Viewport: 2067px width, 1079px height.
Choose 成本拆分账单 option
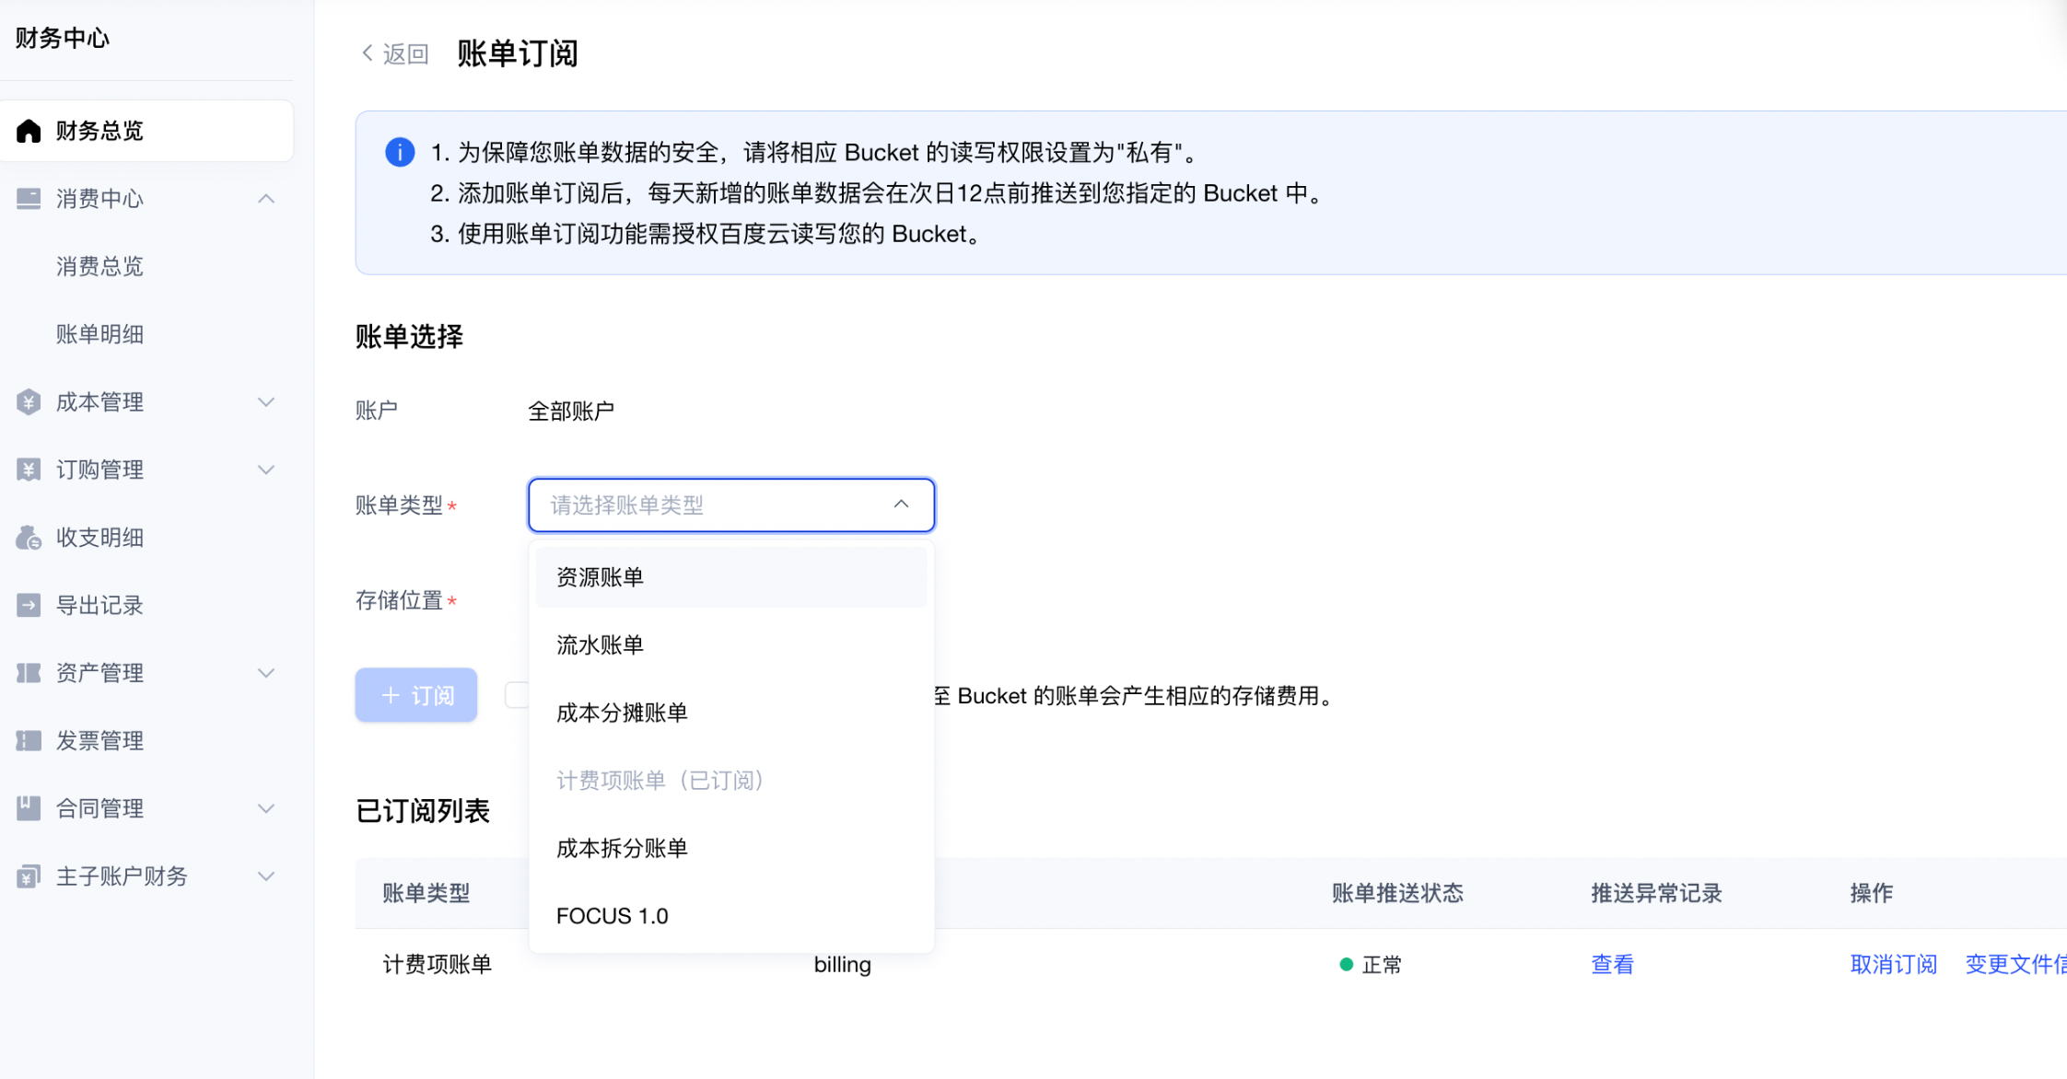pyautogui.click(x=731, y=848)
